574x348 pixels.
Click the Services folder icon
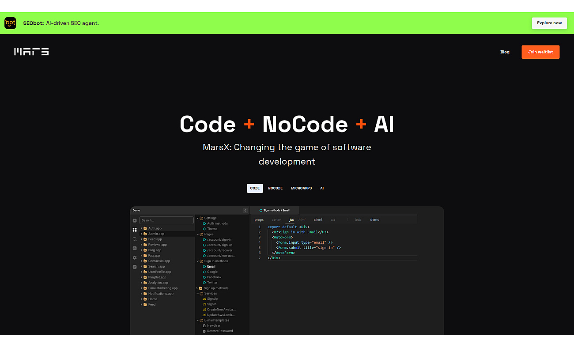pos(201,293)
